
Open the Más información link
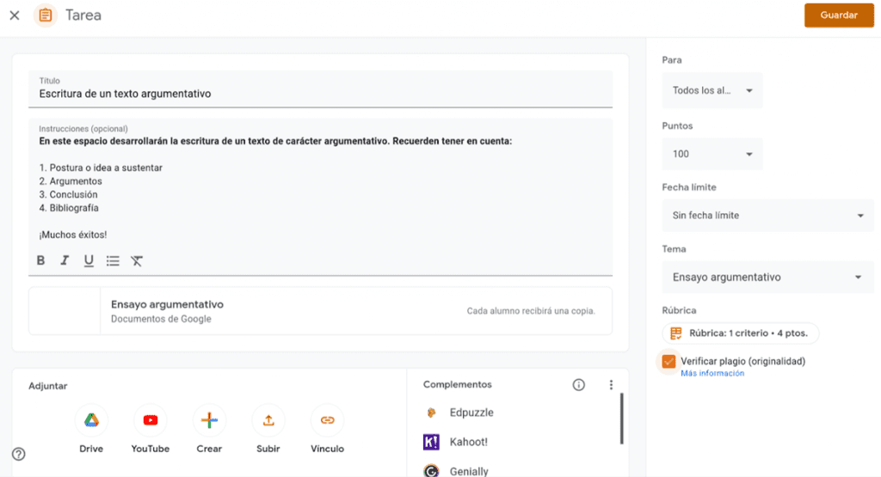712,374
